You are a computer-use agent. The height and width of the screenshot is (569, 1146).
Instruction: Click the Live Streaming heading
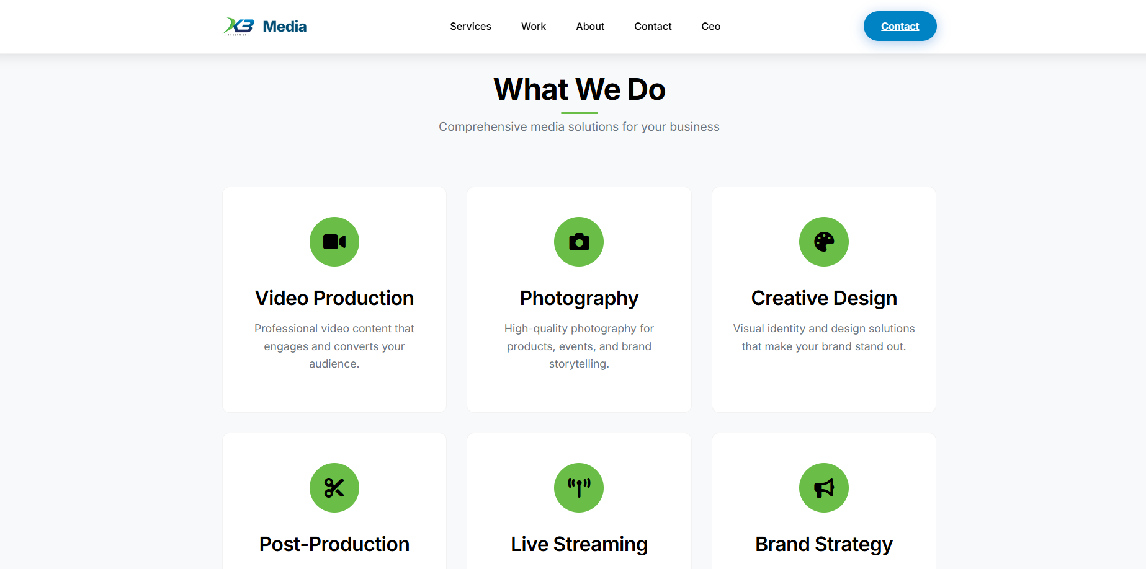click(579, 544)
